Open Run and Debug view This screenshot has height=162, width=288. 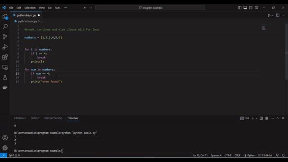(x=5, y=47)
